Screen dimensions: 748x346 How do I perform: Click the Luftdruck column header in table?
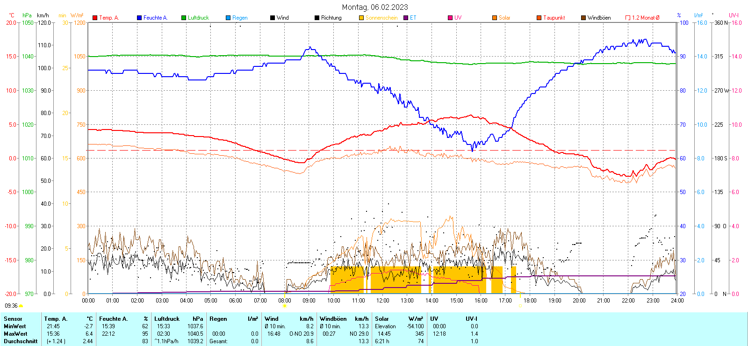pyautogui.click(x=167, y=319)
